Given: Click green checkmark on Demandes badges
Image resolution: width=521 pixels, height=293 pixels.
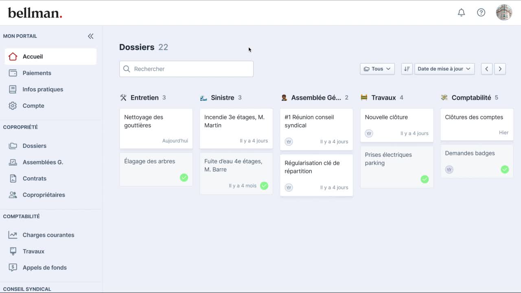Looking at the screenshot, I should (505, 169).
